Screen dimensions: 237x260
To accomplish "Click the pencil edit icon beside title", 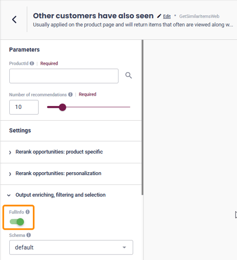I will [x=159, y=16].
